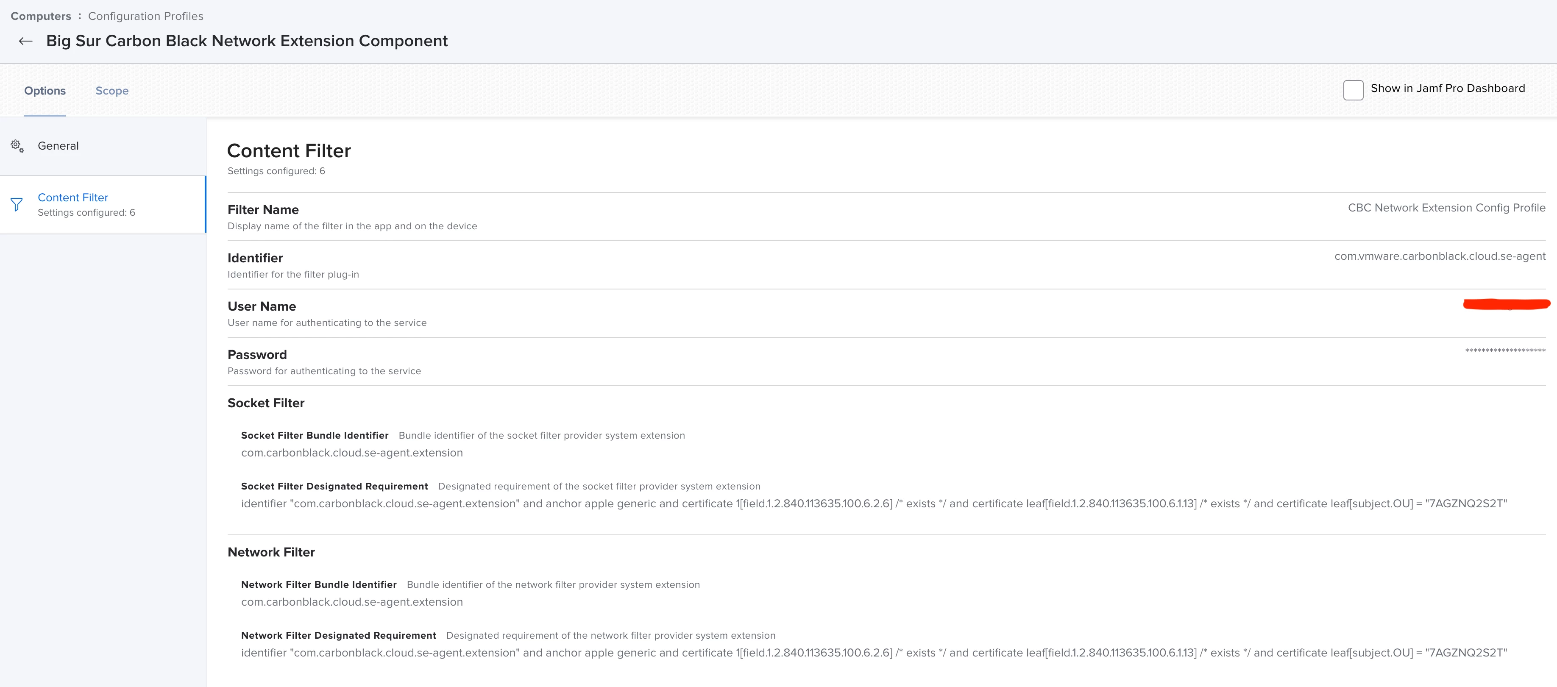
Task: Click the Network Filter Bundle Identifier value
Action: point(352,602)
